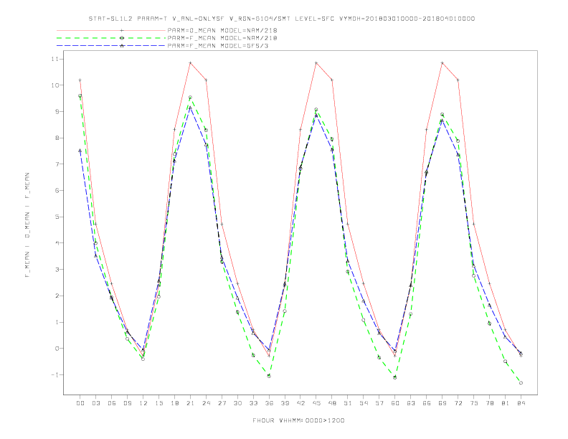568x439 pixels.
Task: Click y-axis tick label 8
Action: click(x=57, y=138)
